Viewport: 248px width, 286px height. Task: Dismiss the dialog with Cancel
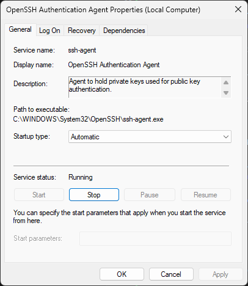coord(171,274)
